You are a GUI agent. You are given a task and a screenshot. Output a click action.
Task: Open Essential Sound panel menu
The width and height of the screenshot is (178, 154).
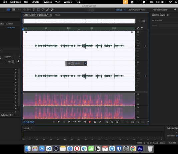(168, 15)
